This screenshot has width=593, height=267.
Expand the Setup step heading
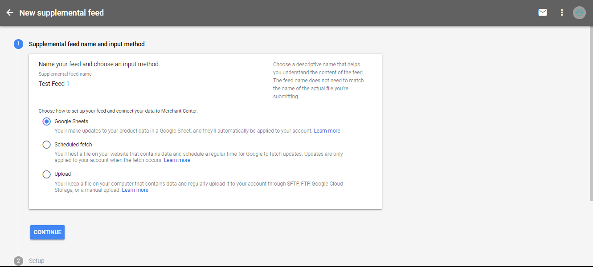point(37,261)
